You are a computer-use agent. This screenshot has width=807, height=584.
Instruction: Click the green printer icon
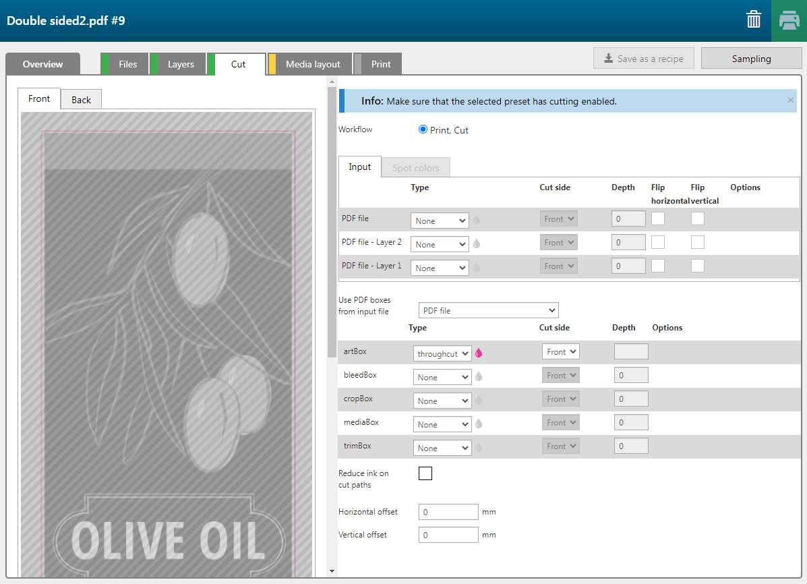[789, 20]
